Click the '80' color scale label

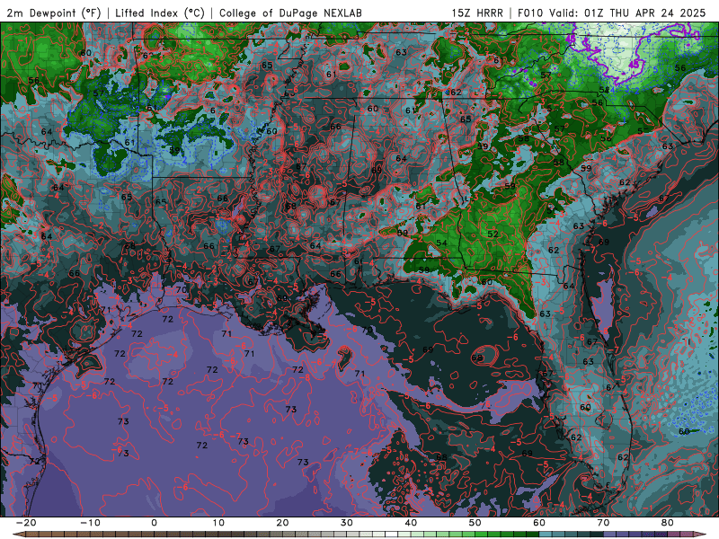coord(668,523)
